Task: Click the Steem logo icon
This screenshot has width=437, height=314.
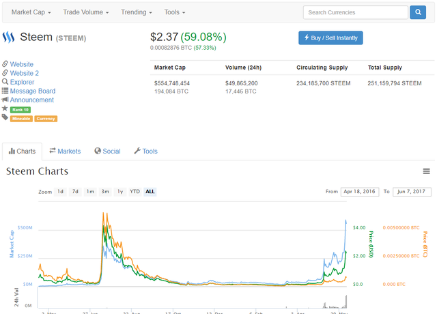Action: click(x=8, y=37)
